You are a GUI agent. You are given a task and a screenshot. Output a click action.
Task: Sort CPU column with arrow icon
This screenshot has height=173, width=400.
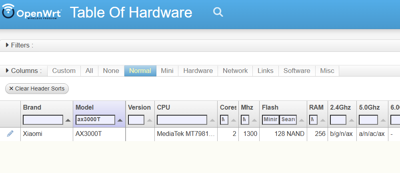pyautogui.click(x=212, y=120)
